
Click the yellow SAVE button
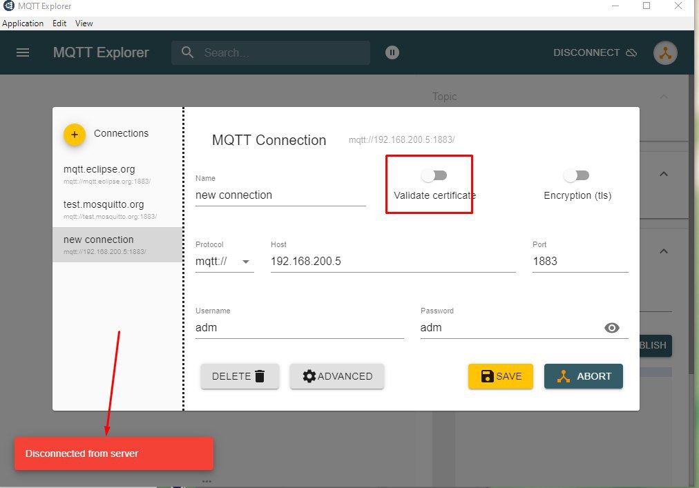pos(500,376)
